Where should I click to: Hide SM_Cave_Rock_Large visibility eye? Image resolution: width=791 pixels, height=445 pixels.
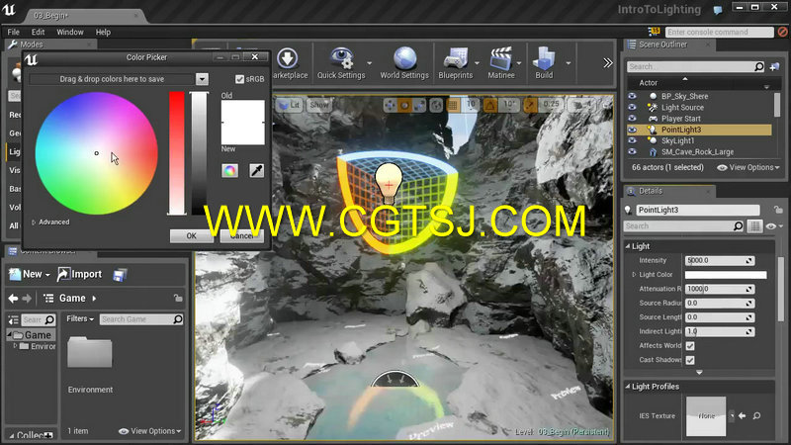(x=632, y=151)
